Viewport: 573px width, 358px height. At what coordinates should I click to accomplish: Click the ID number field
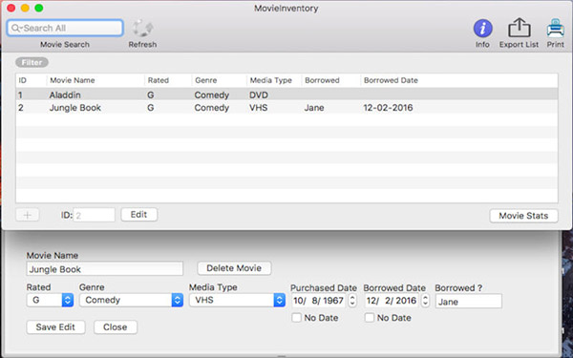pos(95,215)
